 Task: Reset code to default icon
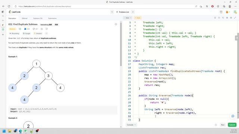223,18
